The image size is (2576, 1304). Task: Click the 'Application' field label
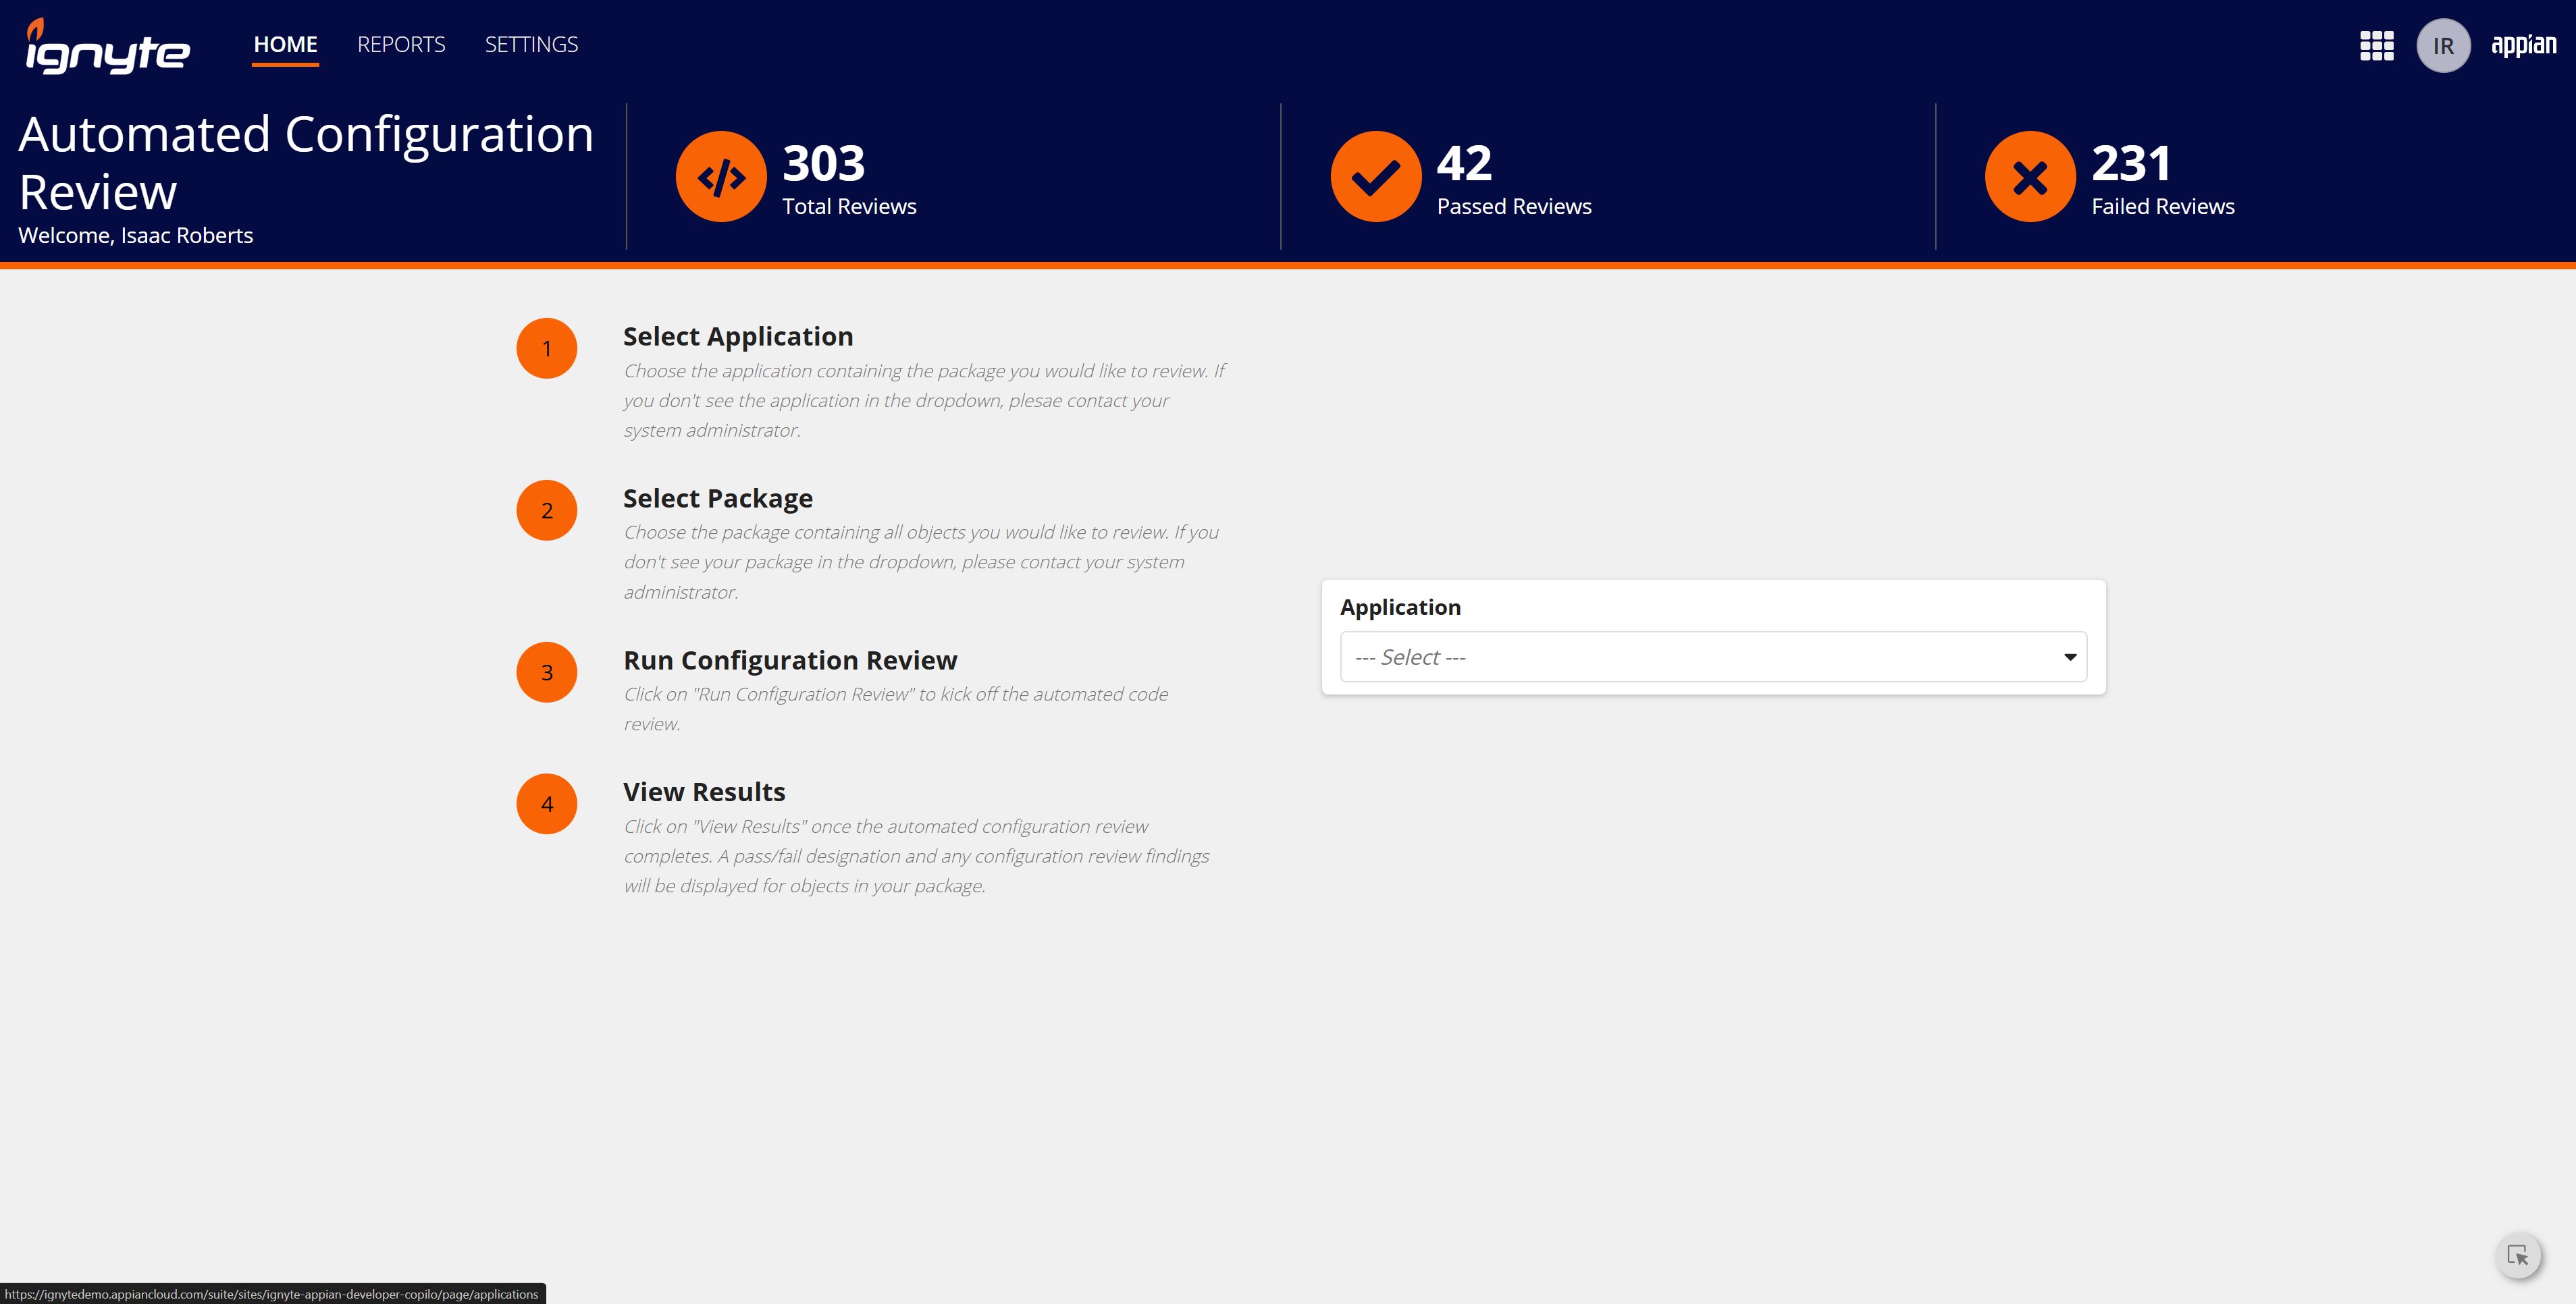click(1400, 607)
